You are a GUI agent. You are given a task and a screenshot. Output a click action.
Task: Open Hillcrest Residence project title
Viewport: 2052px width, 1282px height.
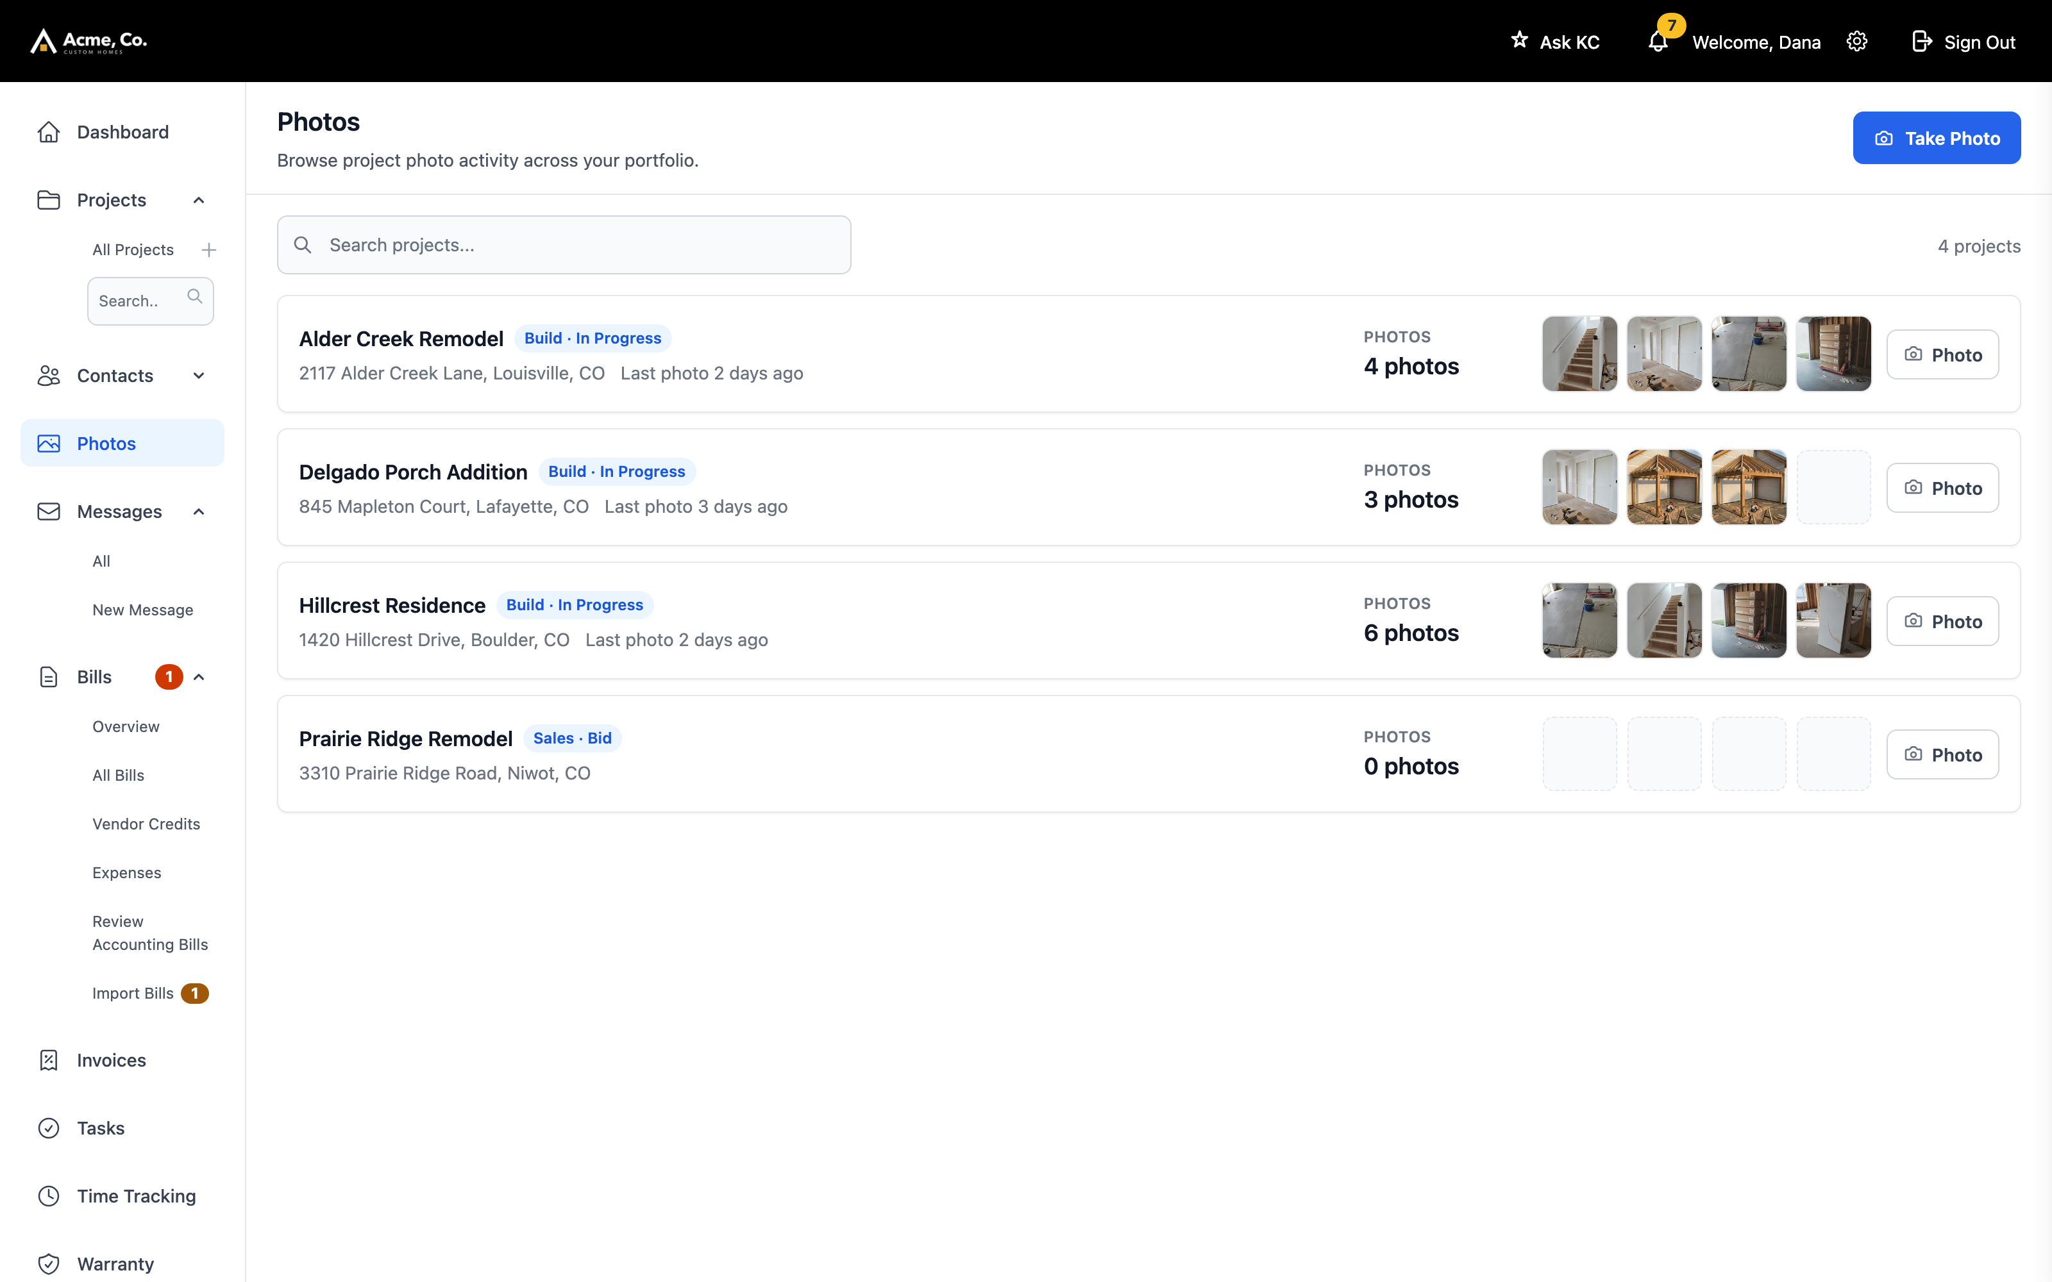pos(392,605)
